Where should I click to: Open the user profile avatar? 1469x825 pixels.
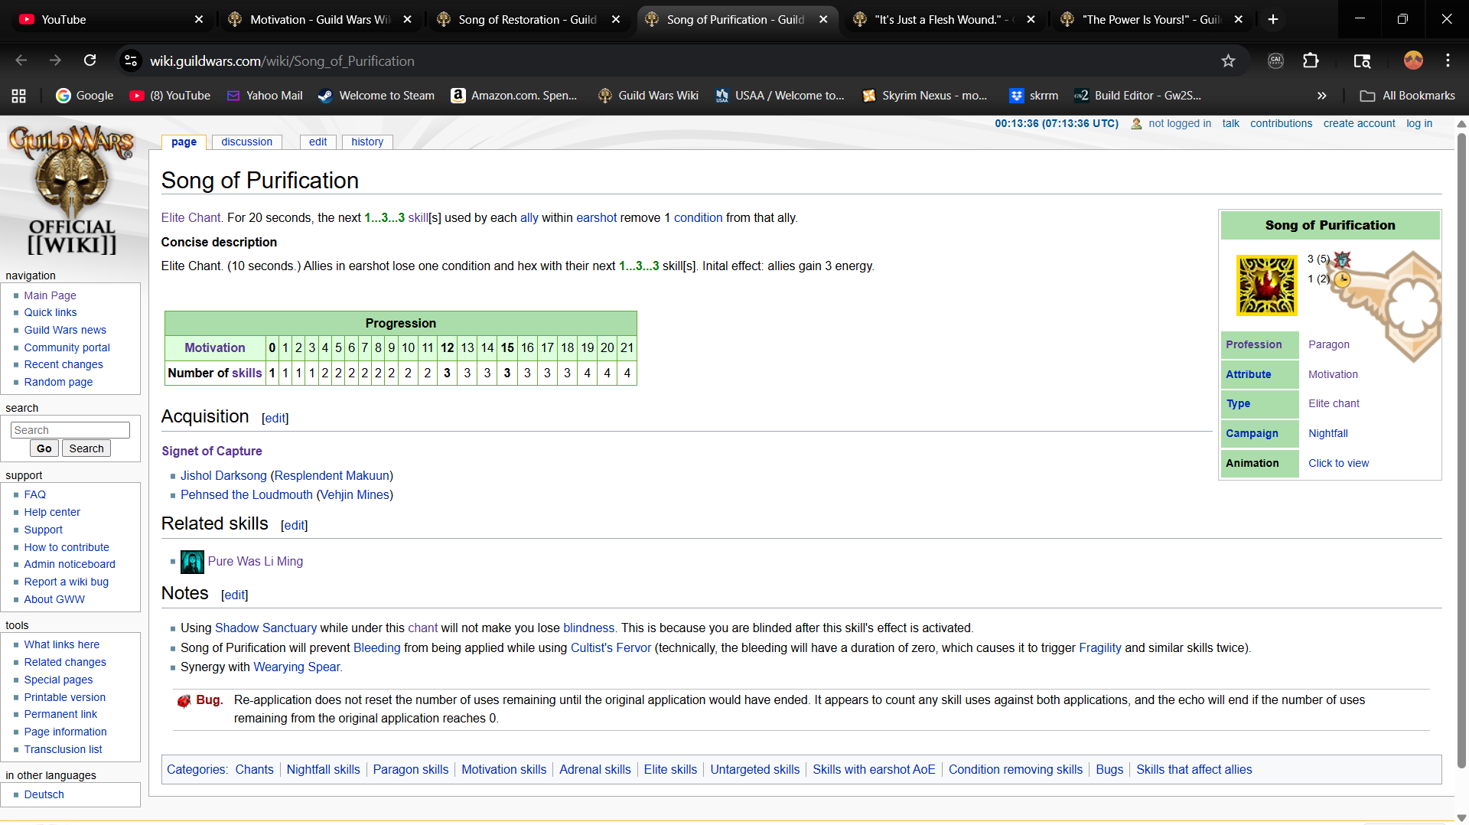click(1413, 60)
